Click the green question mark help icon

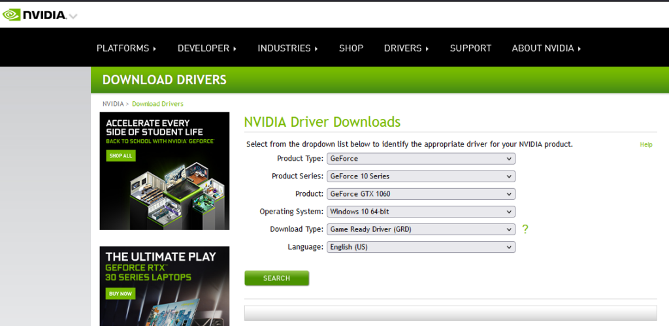pos(525,229)
